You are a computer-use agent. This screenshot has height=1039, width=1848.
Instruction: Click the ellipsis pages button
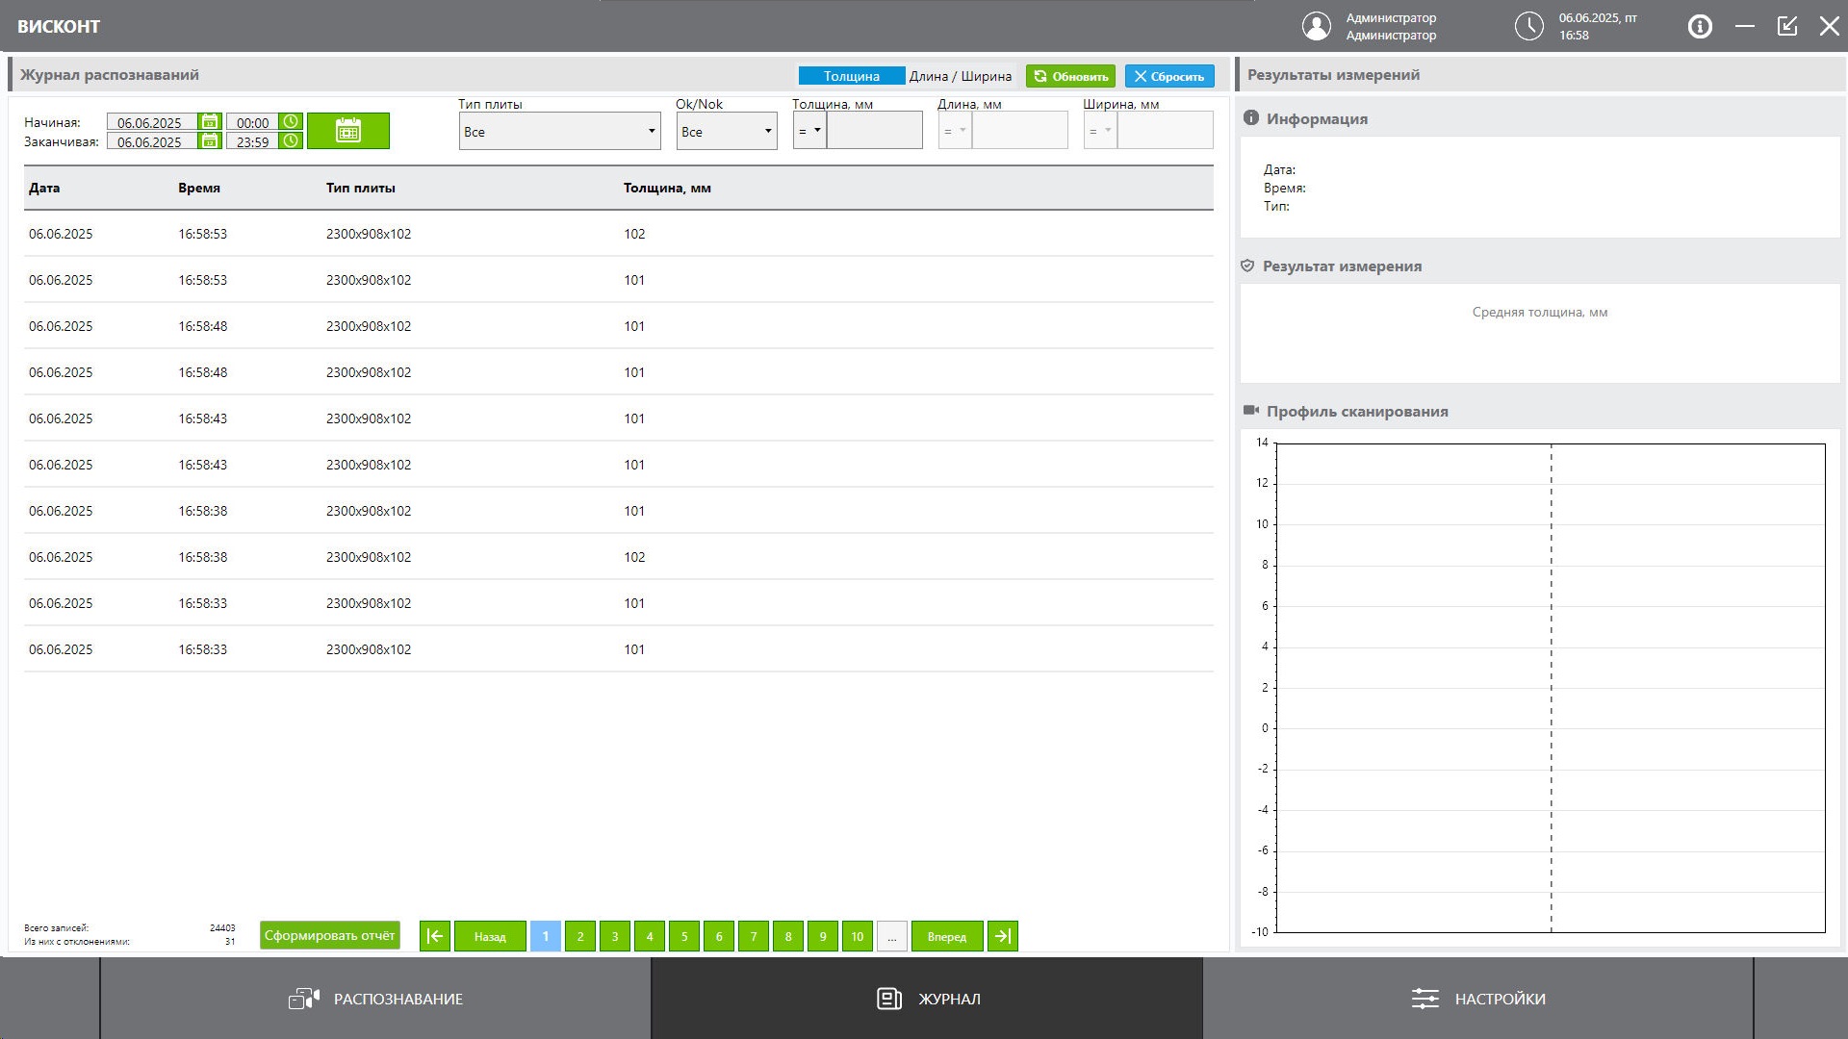[892, 936]
